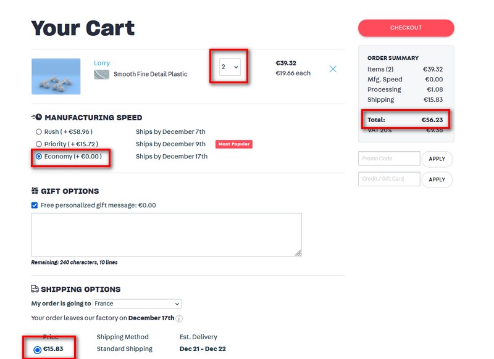The width and height of the screenshot is (494, 359).
Task: Click the shipping options truck icon
Action: pos(35,289)
